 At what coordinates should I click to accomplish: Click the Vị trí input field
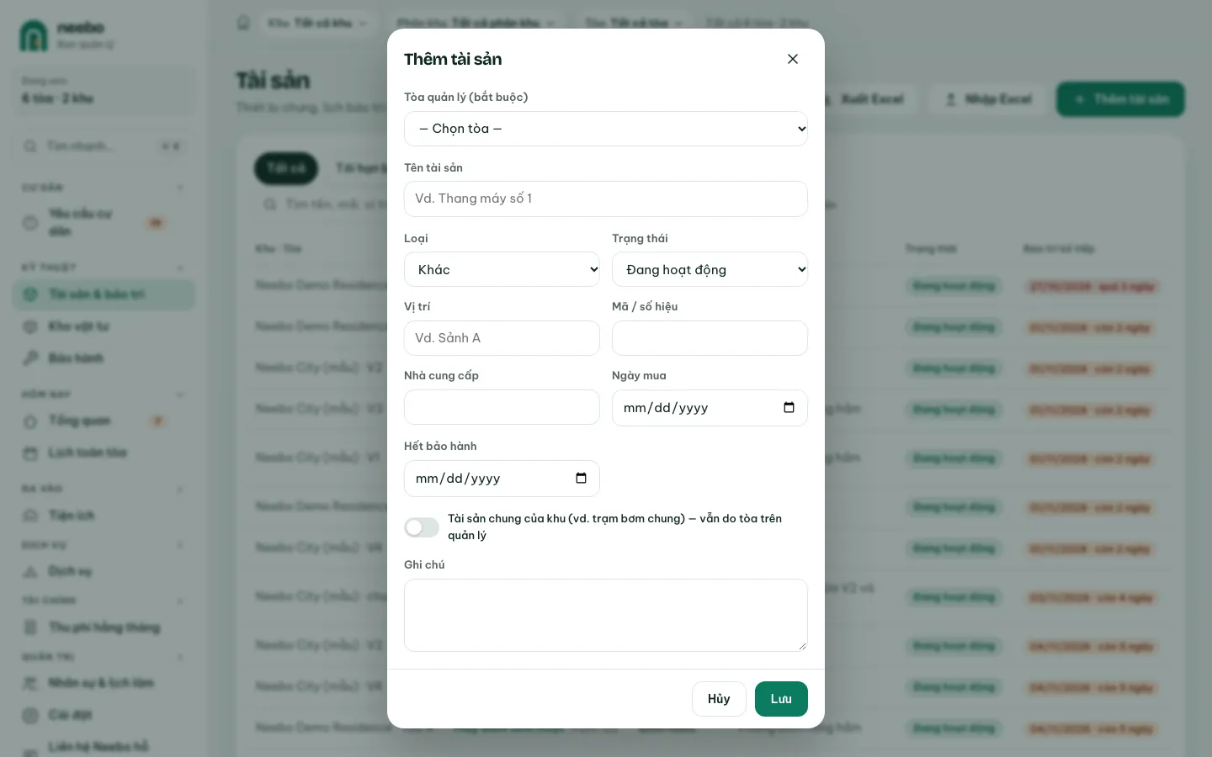click(x=502, y=338)
